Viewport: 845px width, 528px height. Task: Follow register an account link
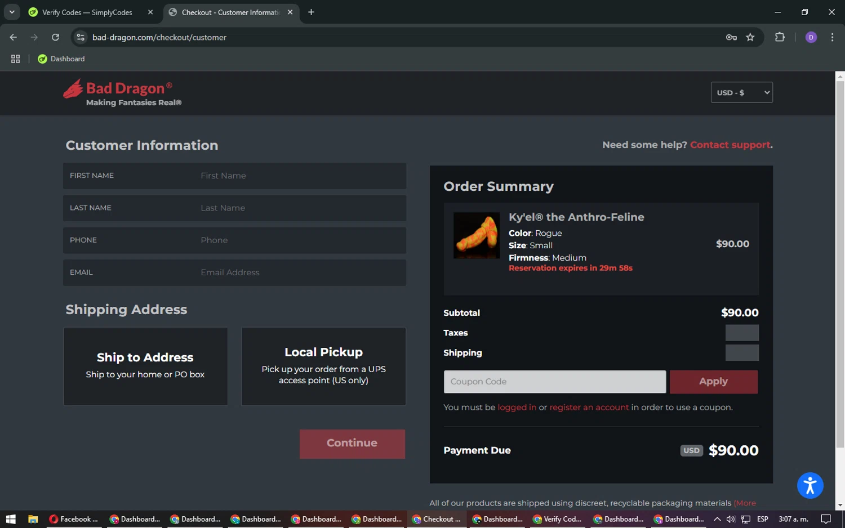coord(589,407)
